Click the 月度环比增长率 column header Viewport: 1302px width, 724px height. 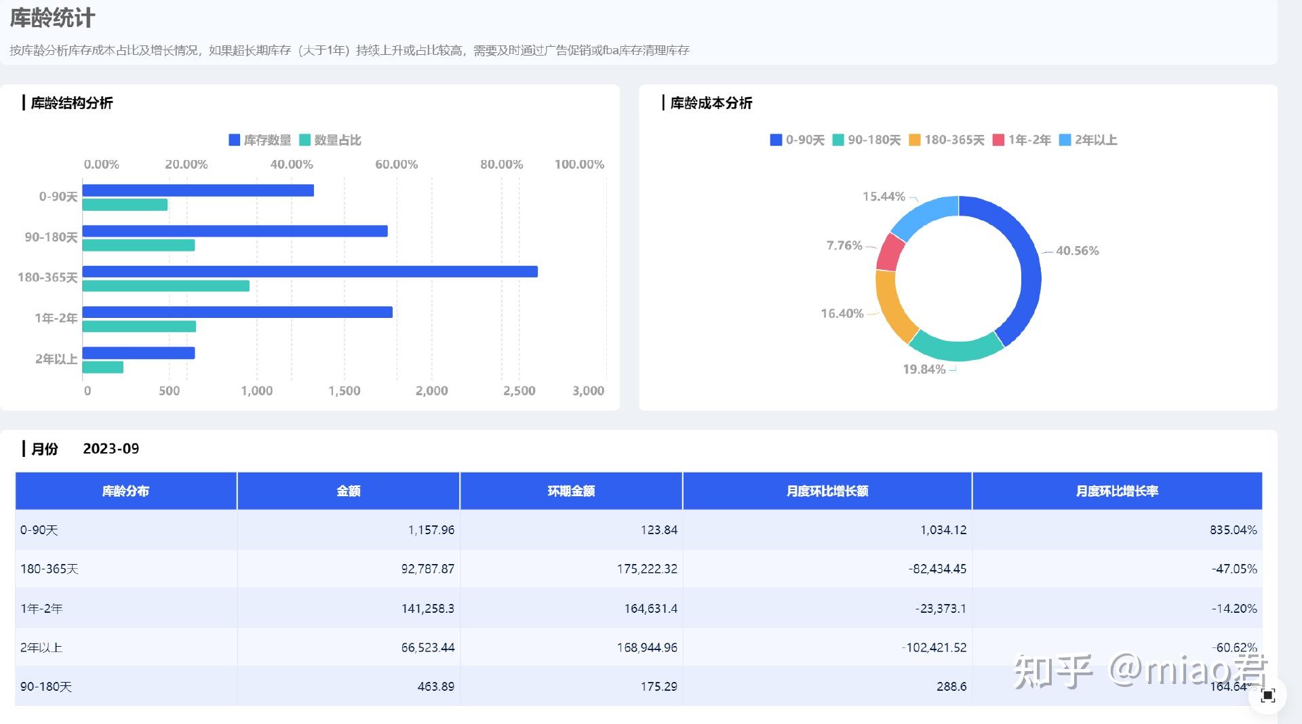click(1116, 491)
